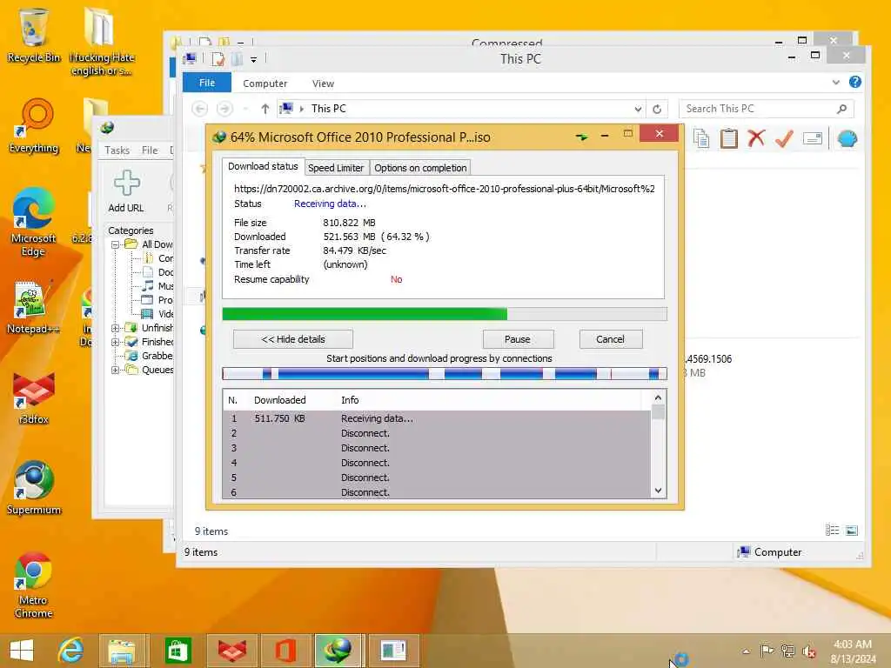Pause the download
Screen dimensions: 891x668
point(518,339)
